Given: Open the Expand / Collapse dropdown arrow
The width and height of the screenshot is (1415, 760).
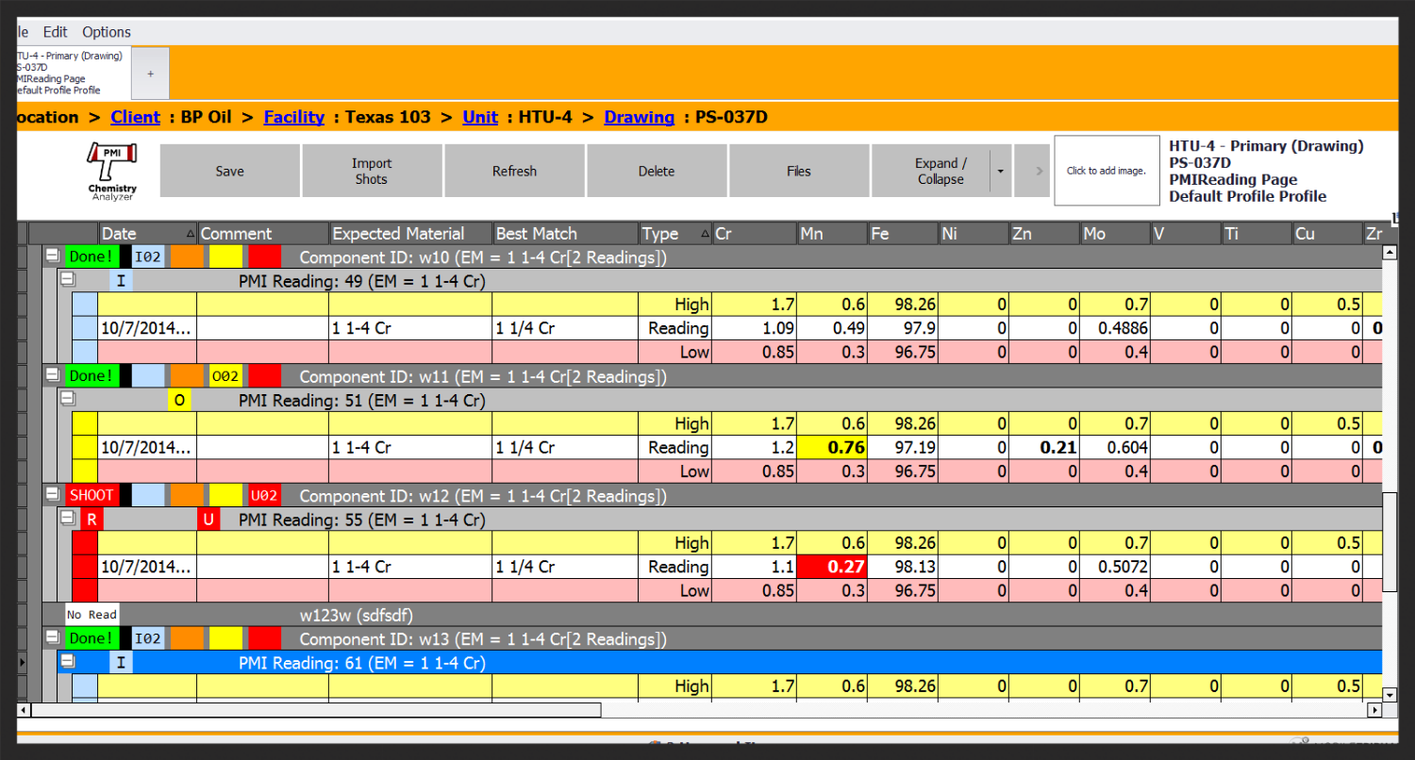Looking at the screenshot, I should pyautogui.click(x=1000, y=171).
